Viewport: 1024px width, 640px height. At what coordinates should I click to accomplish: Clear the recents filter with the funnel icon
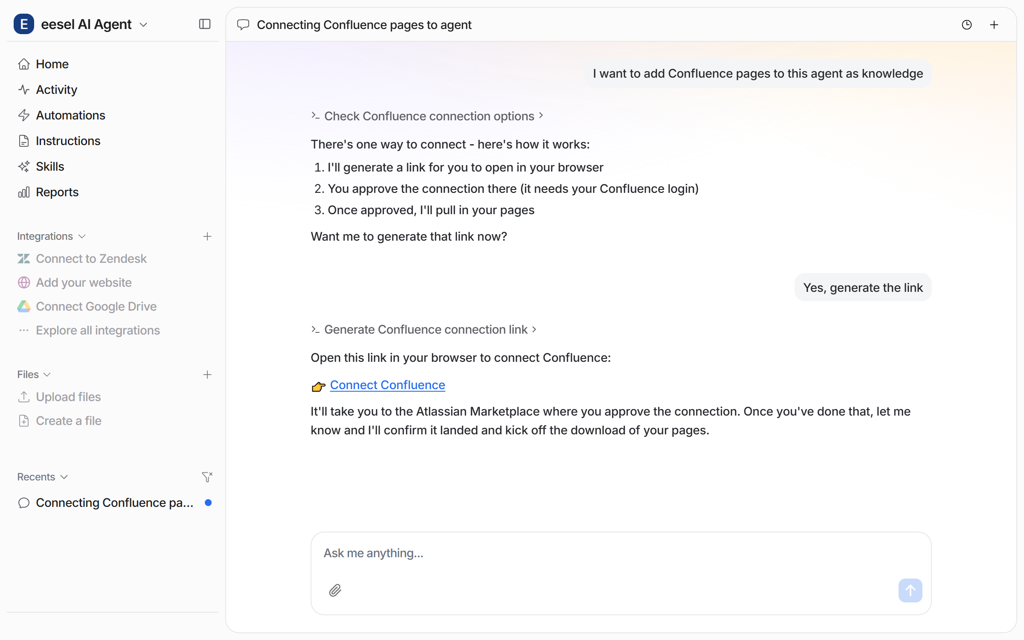pos(207,477)
